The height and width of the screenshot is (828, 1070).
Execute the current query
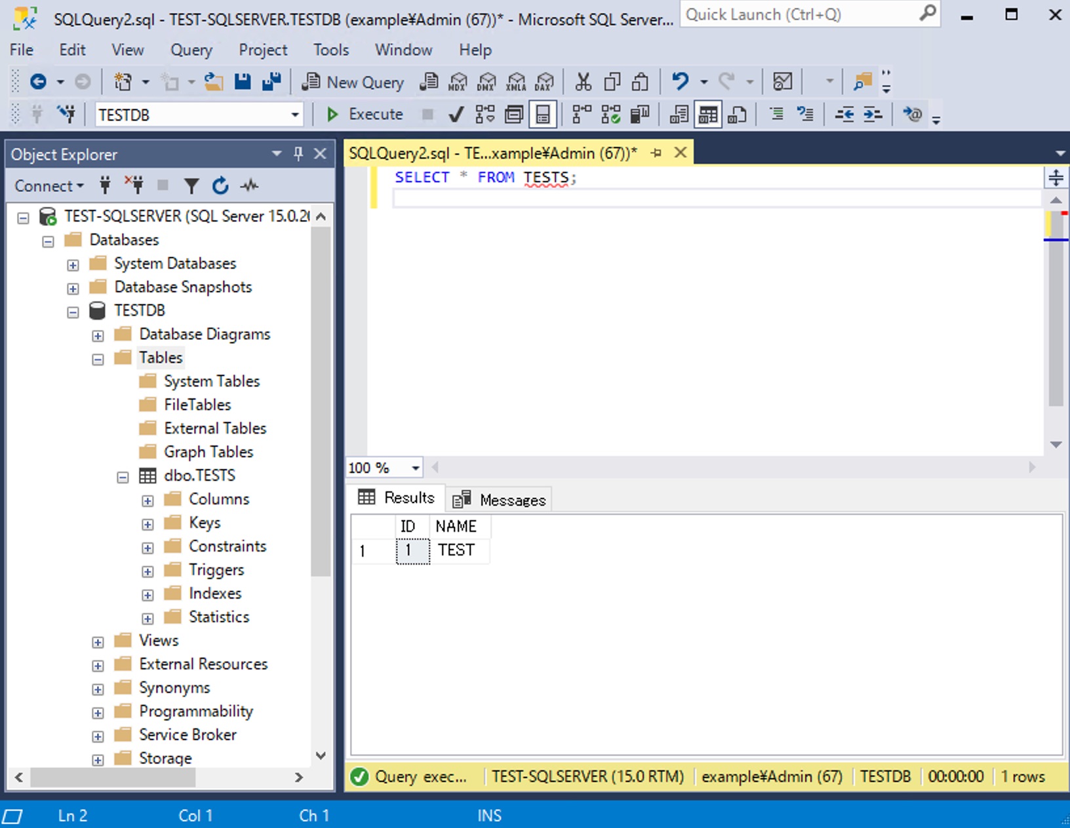coord(364,114)
